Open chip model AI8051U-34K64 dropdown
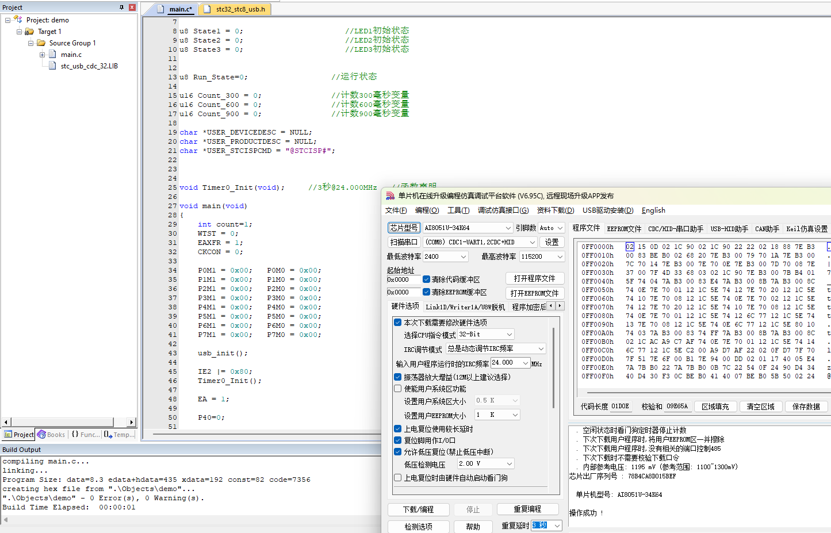This screenshot has height=533, width=831. click(508, 228)
